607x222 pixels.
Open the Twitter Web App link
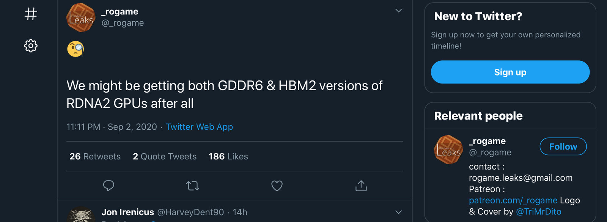(x=199, y=127)
